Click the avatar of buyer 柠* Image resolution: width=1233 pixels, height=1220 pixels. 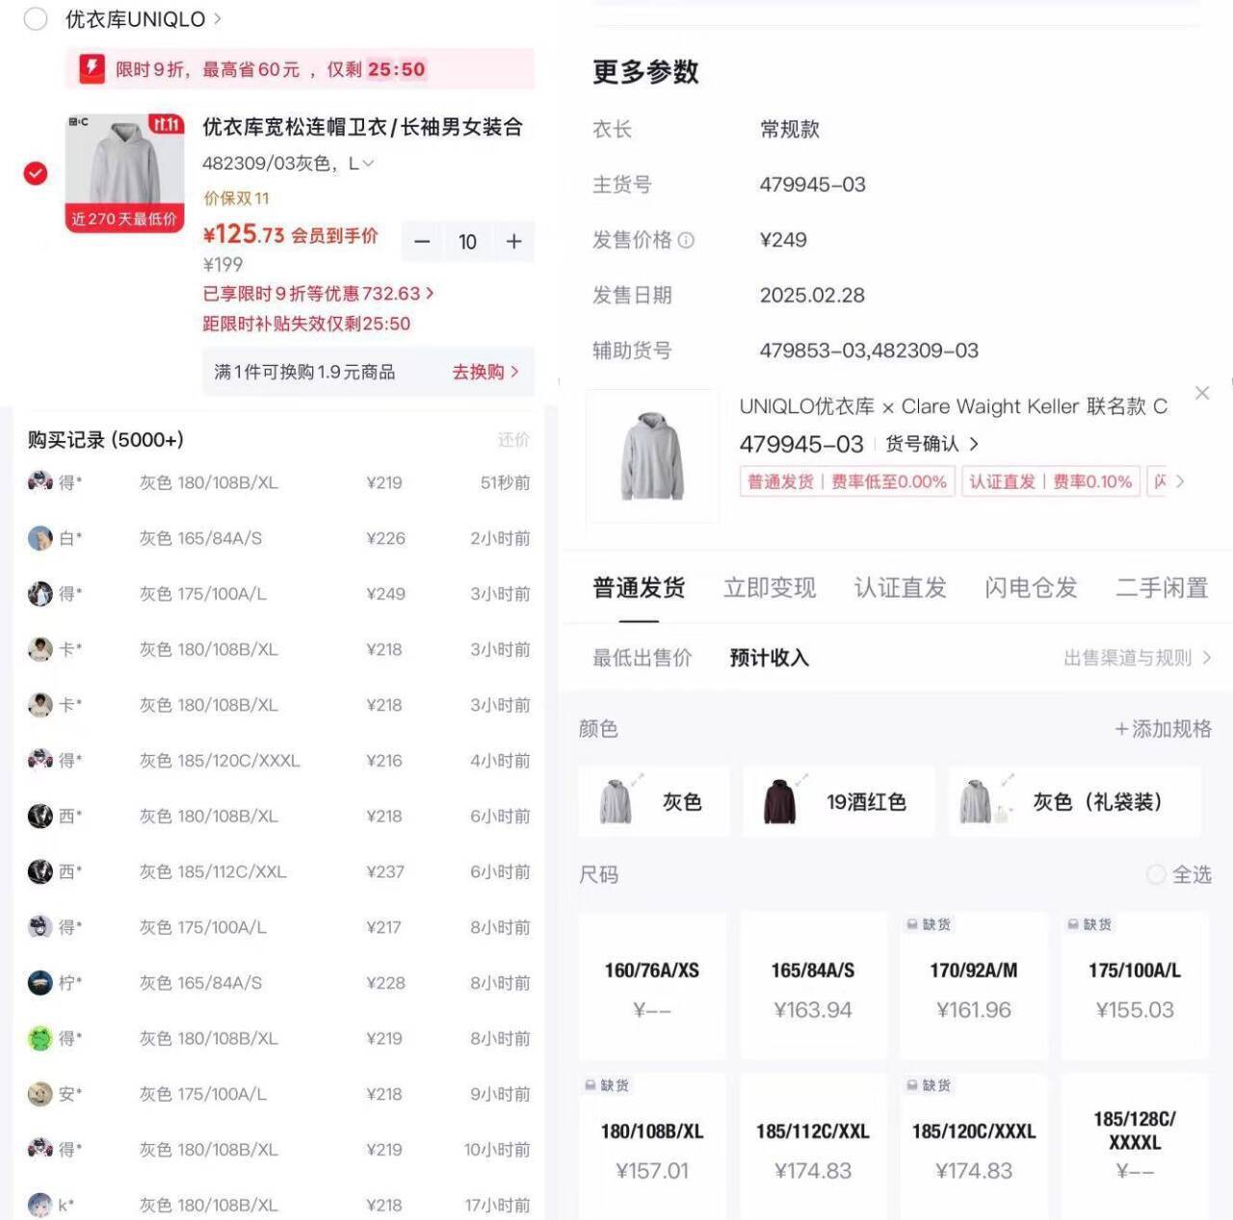pyautogui.click(x=39, y=982)
